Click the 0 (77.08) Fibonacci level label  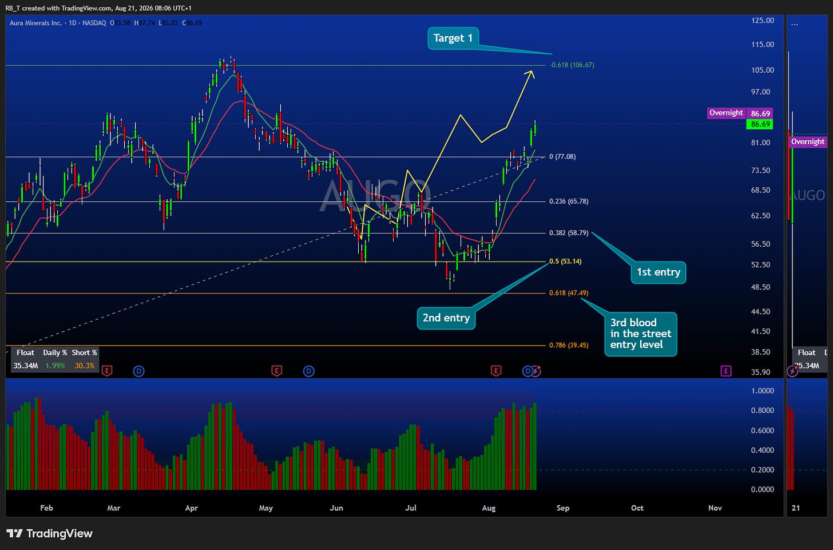point(562,156)
